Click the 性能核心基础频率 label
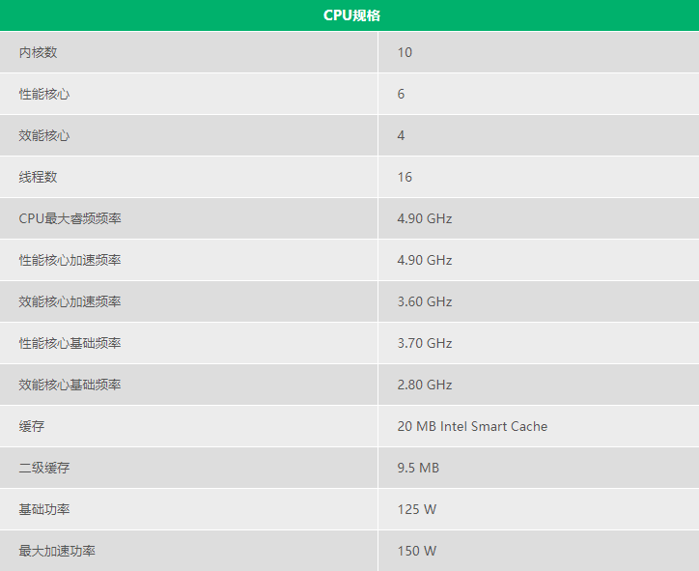Screen dimensions: 699x571 [x=70, y=343]
